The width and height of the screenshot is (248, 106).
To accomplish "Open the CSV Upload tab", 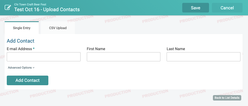I will [x=58, y=28].
